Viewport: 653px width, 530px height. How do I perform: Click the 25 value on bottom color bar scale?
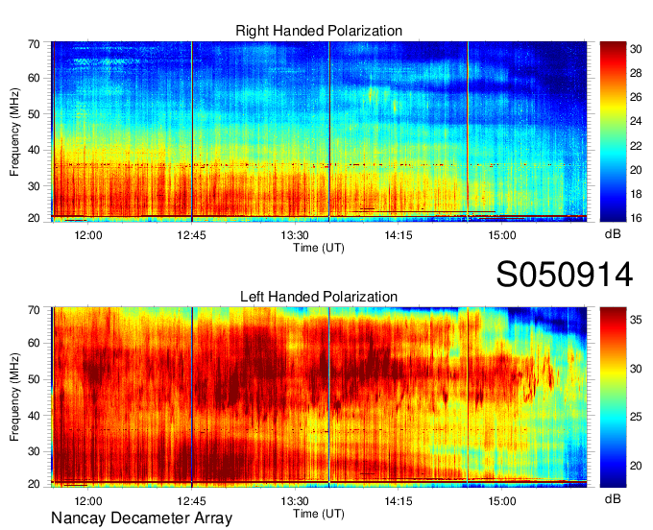[636, 417]
